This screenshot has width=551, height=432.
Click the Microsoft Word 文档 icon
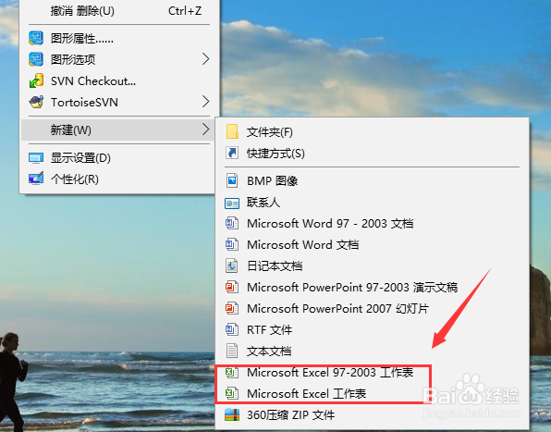click(x=232, y=244)
